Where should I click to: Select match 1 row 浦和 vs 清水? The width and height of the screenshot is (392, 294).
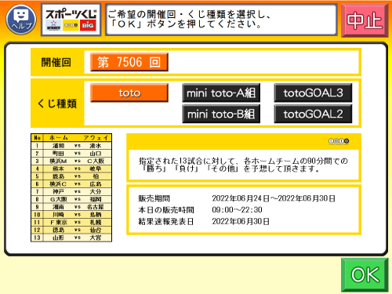tap(71, 146)
